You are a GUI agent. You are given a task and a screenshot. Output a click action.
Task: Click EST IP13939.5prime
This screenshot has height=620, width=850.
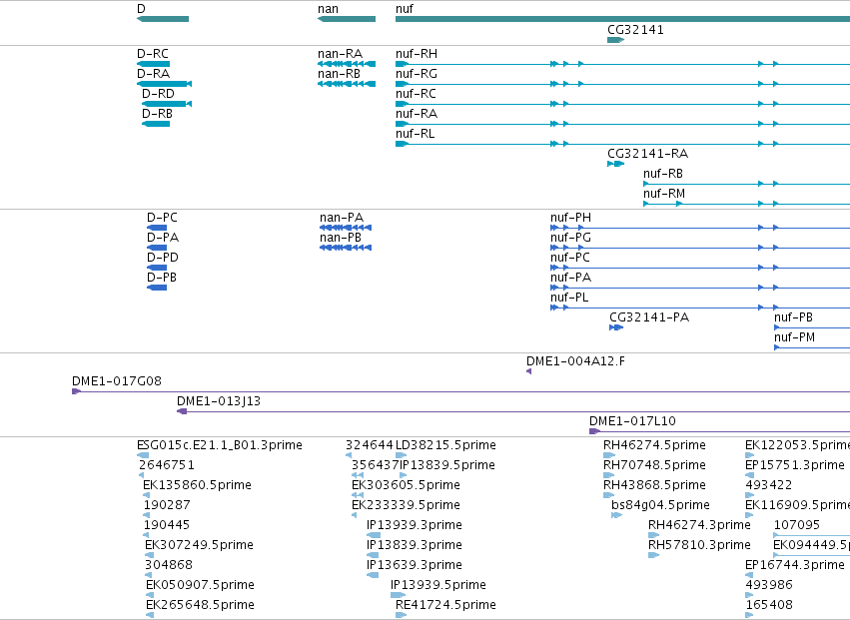coord(398,595)
